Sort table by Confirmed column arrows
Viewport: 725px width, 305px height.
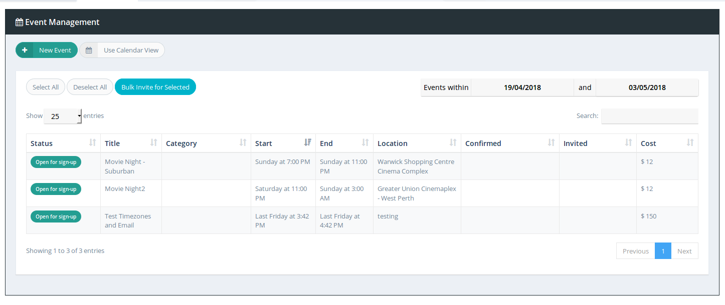coord(551,143)
